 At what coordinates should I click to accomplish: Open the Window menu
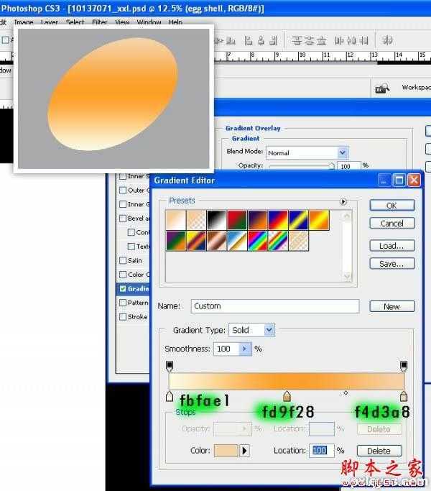149,22
